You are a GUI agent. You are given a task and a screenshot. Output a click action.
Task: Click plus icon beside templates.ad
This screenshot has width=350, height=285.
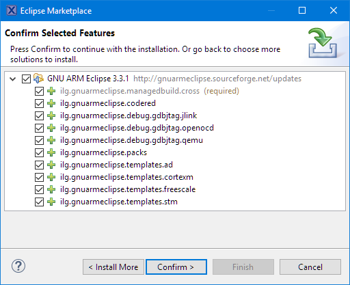(x=51, y=165)
